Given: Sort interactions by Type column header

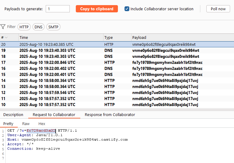Looking at the screenshot, I should [x=109, y=38].
